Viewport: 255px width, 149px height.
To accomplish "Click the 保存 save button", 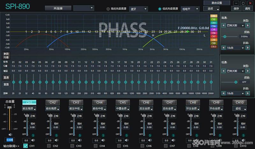I will point(236,9).
